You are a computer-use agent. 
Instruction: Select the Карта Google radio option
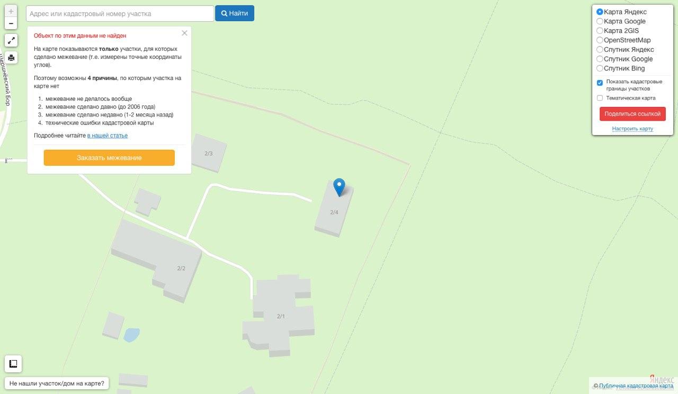(600, 21)
